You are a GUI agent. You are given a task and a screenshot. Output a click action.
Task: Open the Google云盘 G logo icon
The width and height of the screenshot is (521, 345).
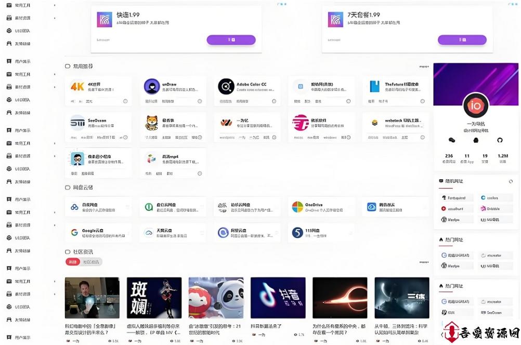point(74,232)
